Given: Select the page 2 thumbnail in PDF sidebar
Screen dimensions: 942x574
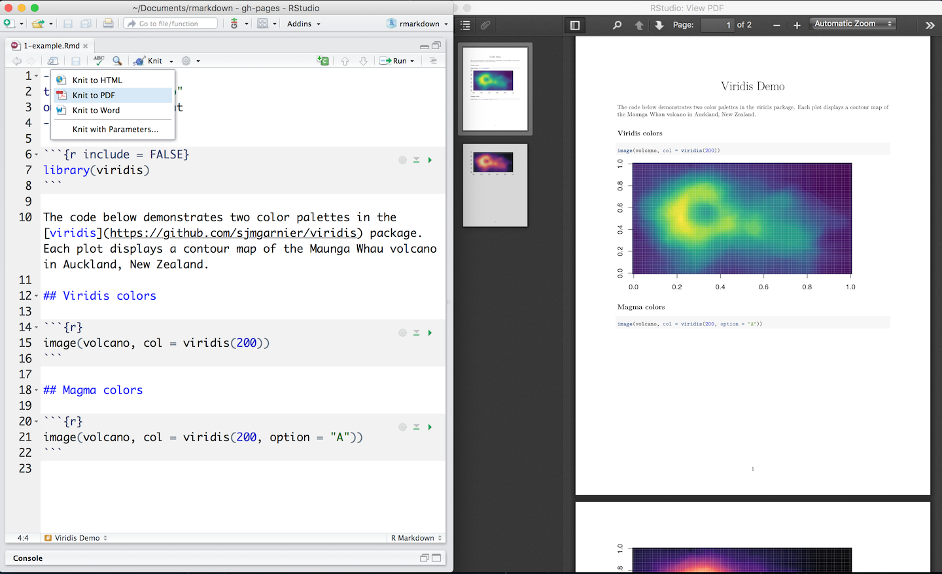Looking at the screenshot, I should [x=494, y=185].
